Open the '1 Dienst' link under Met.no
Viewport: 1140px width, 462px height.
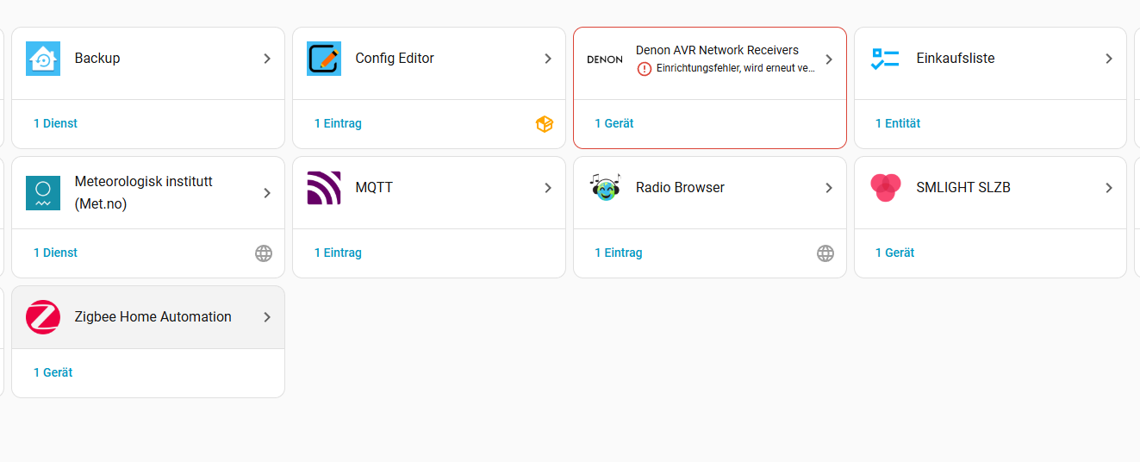pos(55,253)
